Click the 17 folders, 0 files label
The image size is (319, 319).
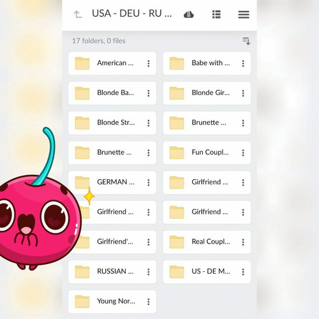coord(99,41)
